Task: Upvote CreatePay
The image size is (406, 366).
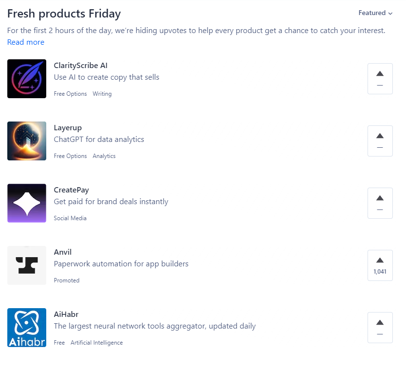Action: 380,203
